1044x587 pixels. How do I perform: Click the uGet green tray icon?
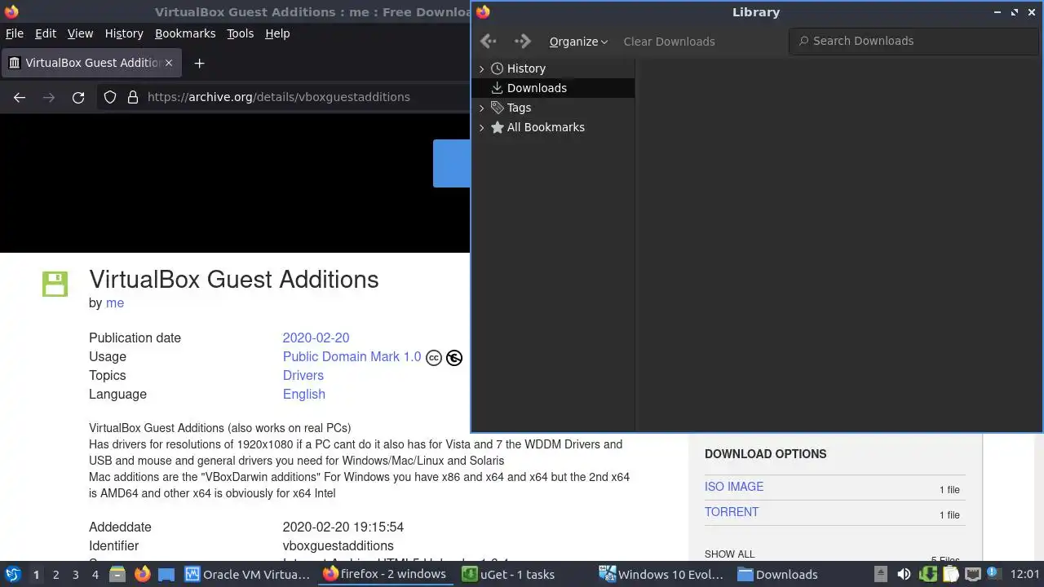(x=927, y=574)
